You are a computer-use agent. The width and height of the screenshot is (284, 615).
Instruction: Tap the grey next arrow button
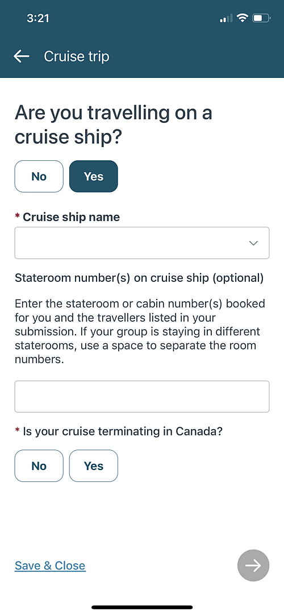pyautogui.click(x=253, y=565)
